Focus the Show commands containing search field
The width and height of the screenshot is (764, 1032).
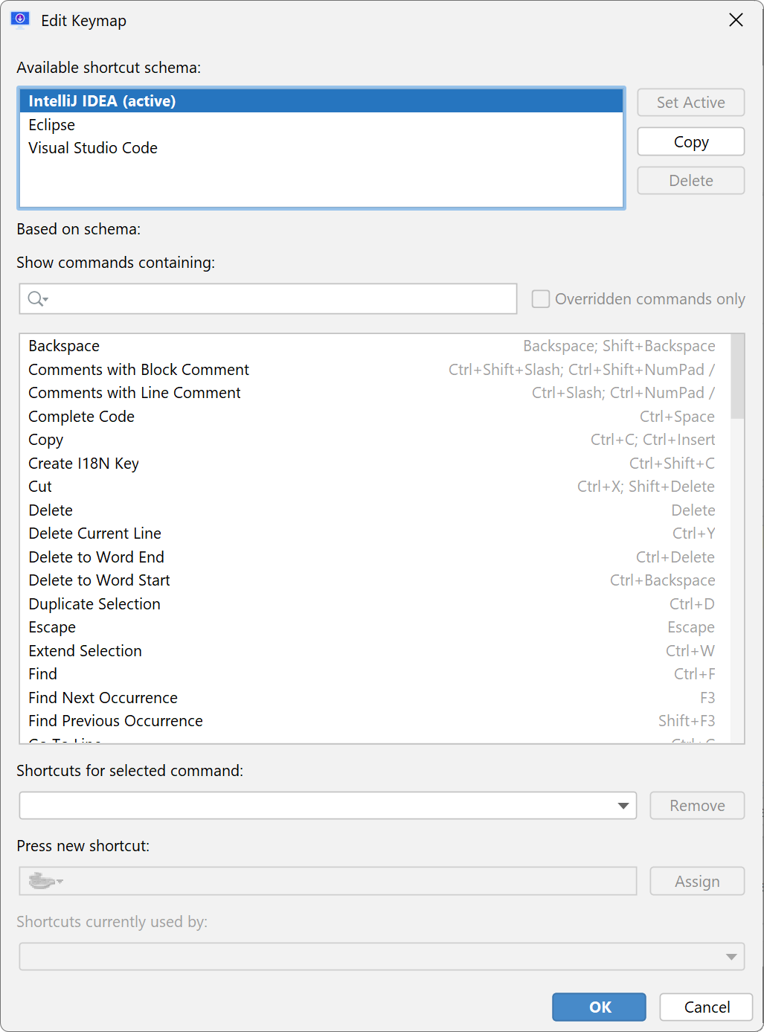point(268,299)
